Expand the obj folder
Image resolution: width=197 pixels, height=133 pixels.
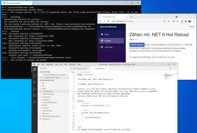point(43,86)
